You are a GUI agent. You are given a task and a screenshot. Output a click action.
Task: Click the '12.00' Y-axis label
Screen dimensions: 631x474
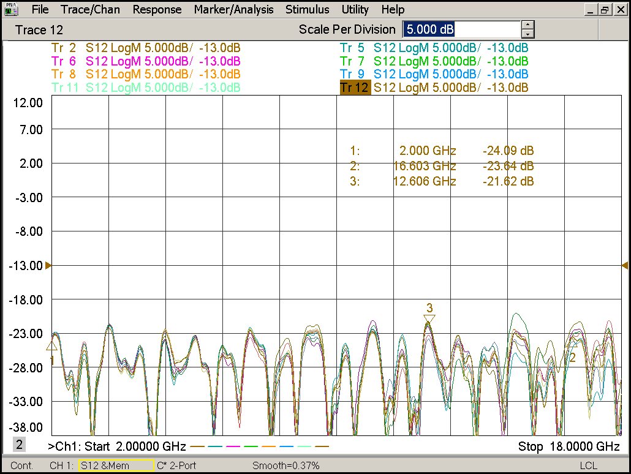[x=28, y=103]
